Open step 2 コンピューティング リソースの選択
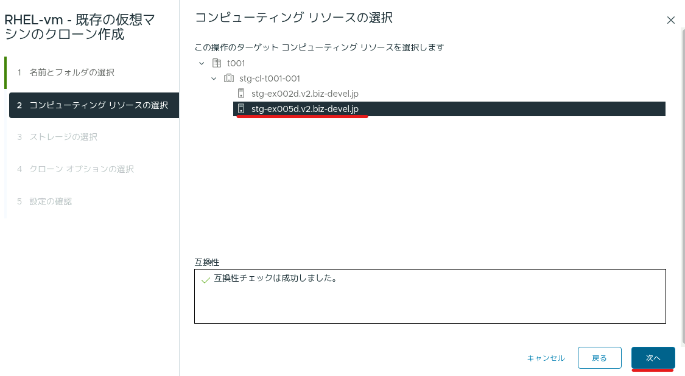 (x=94, y=105)
